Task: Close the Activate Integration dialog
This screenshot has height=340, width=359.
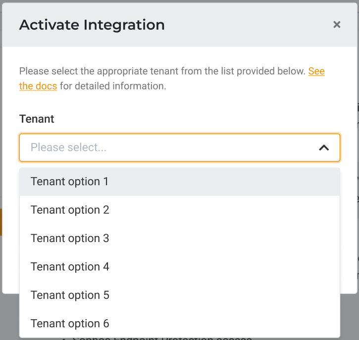Action: coord(337,25)
